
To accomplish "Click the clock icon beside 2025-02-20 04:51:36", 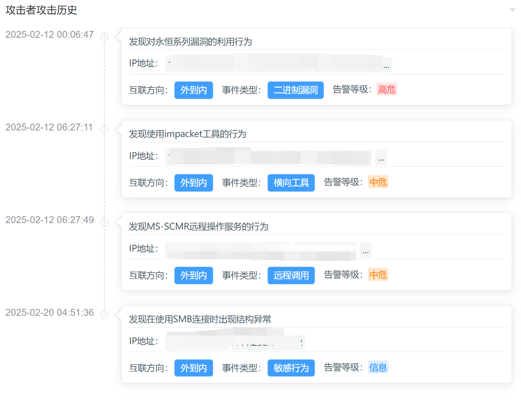I will pos(105,314).
